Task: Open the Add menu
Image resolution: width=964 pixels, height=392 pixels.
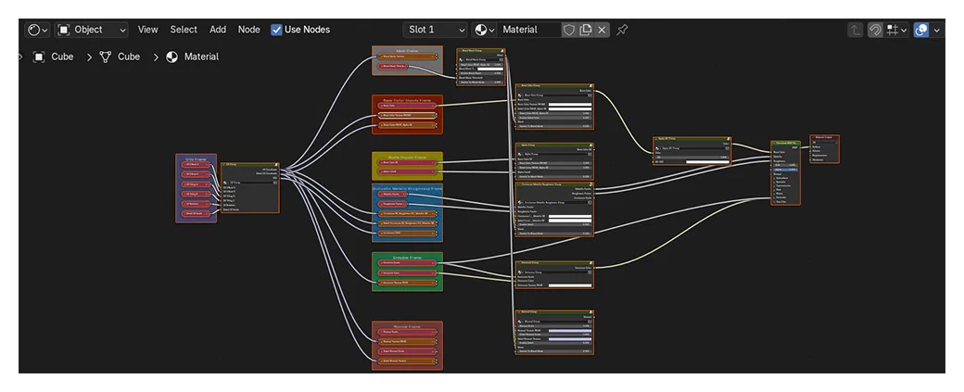Action: [x=218, y=30]
